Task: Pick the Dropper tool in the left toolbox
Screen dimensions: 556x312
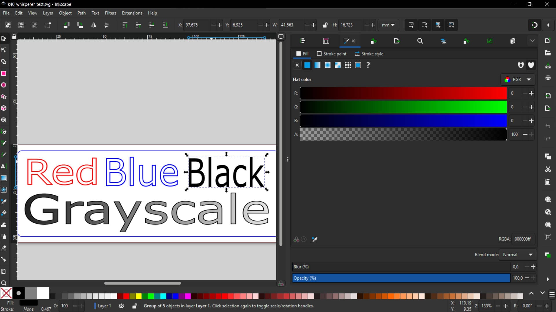Action: 4,201
